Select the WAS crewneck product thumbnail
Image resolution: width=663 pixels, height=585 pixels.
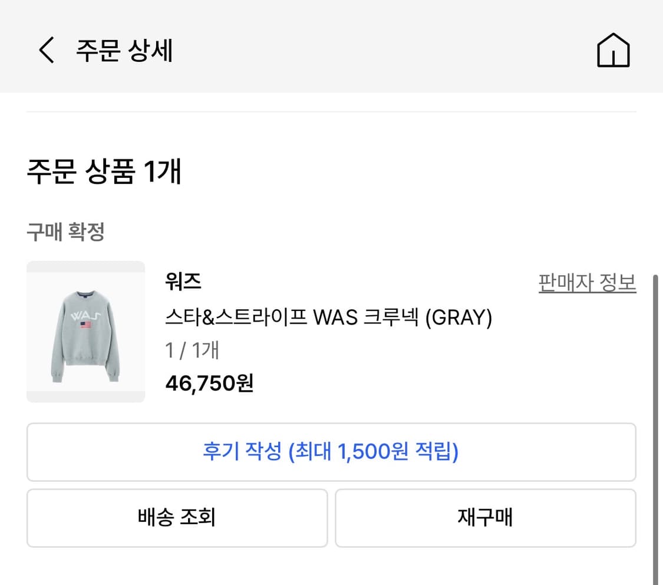pos(85,331)
